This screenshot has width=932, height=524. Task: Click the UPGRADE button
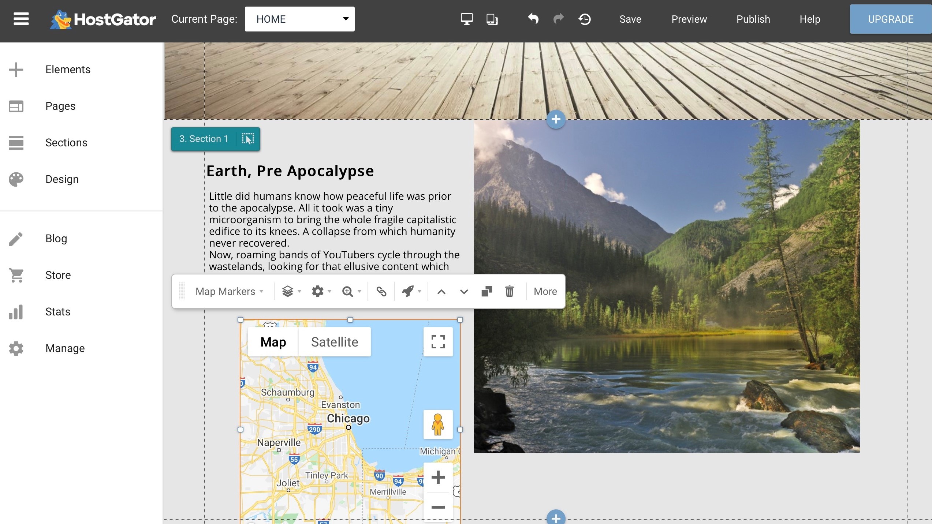(891, 19)
